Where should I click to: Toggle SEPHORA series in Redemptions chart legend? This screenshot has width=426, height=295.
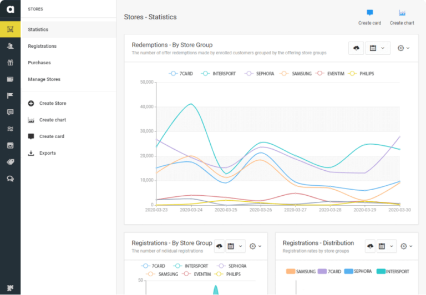[261, 73]
